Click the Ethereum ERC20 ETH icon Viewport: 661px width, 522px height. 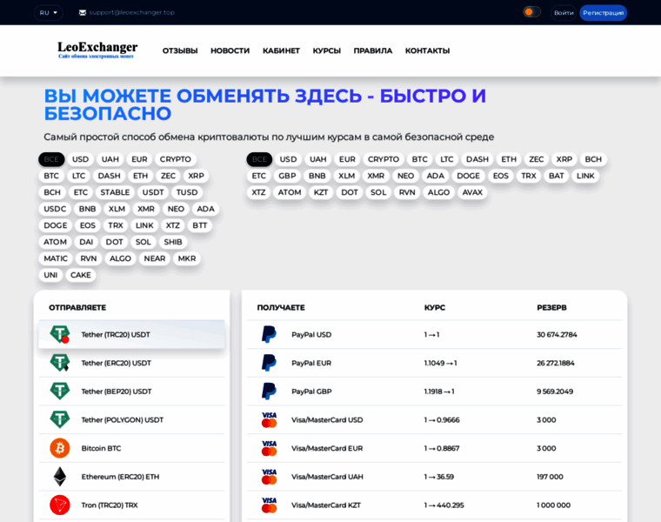tap(60, 477)
